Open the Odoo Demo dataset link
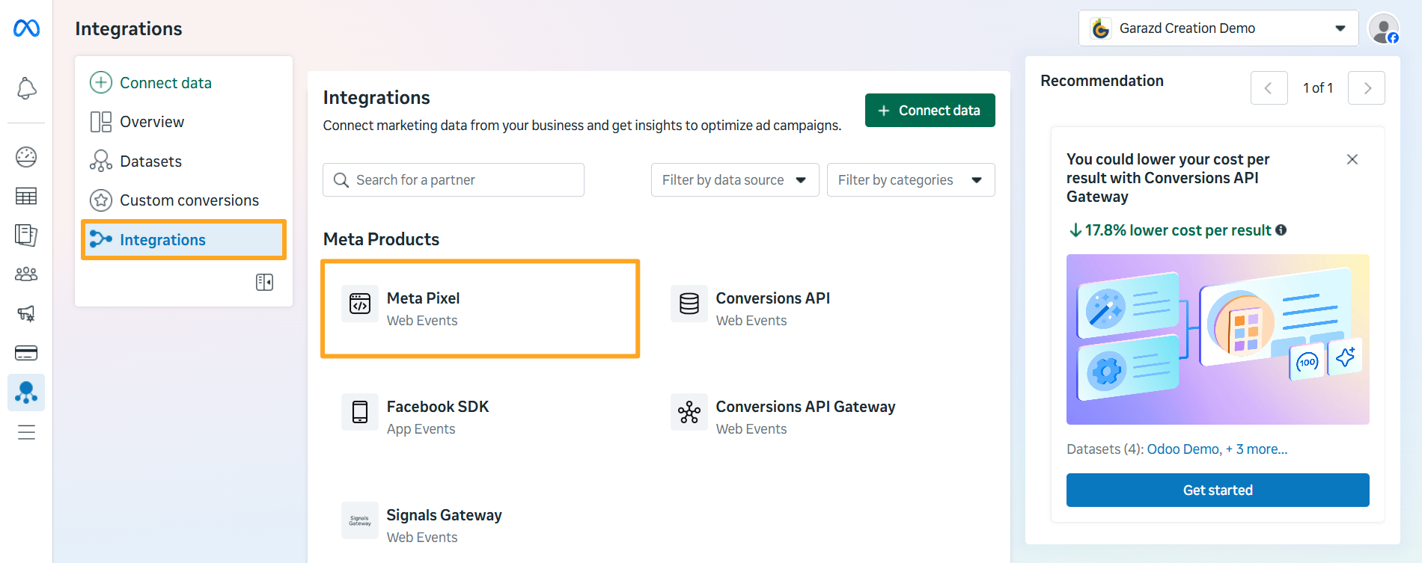Image resolution: width=1422 pixels, height=563 pixels. tap(1183, 449)
